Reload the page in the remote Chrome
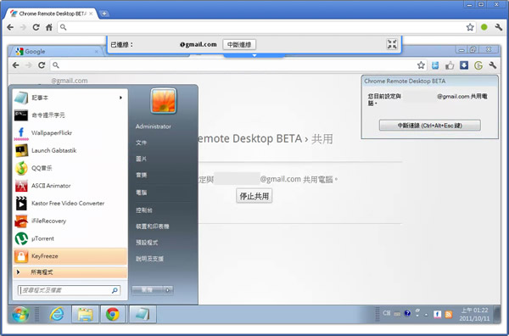 [x=42, y=65]
